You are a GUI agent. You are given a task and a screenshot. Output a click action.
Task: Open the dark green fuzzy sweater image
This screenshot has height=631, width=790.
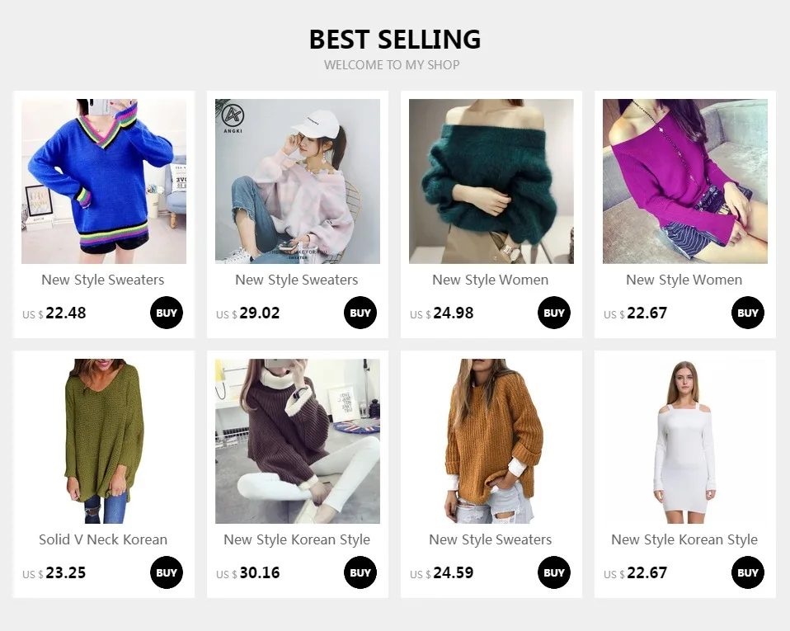491,181
